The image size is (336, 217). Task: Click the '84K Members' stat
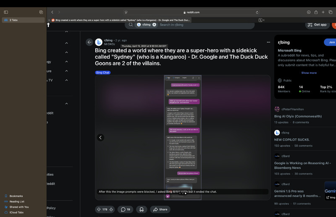click(284, 89)
